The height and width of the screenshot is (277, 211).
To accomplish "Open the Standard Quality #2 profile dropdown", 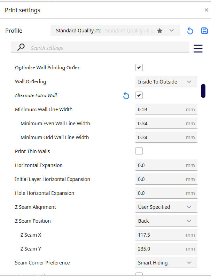I will [x=115, y=31].
